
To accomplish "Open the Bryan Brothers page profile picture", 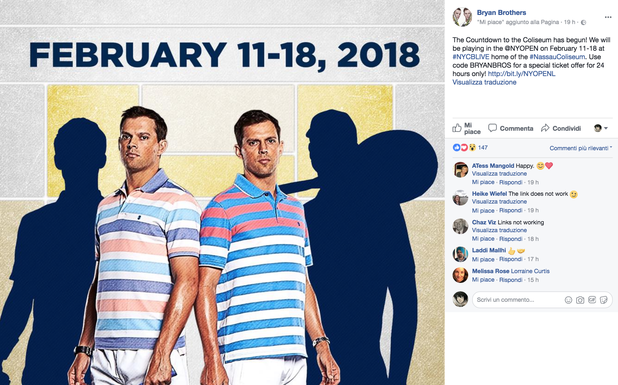I will pyautogui.click(x=462, y=17).
